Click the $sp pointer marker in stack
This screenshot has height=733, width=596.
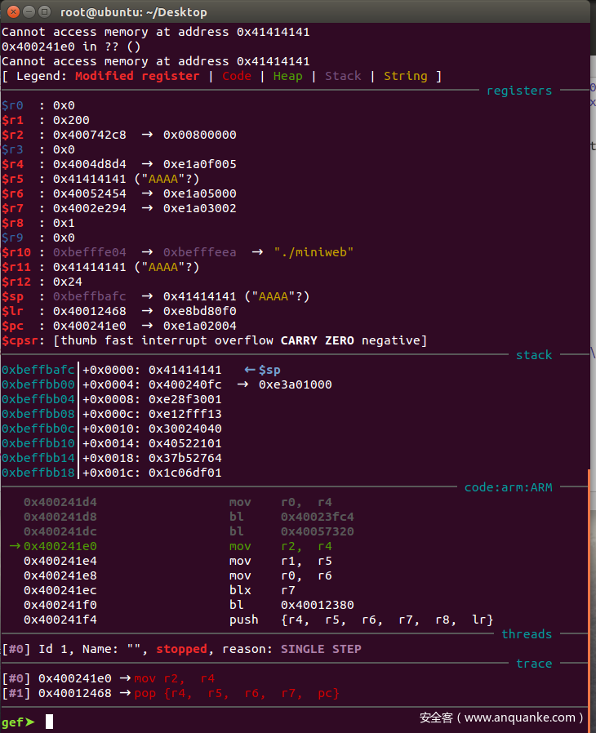coord(262,370)
